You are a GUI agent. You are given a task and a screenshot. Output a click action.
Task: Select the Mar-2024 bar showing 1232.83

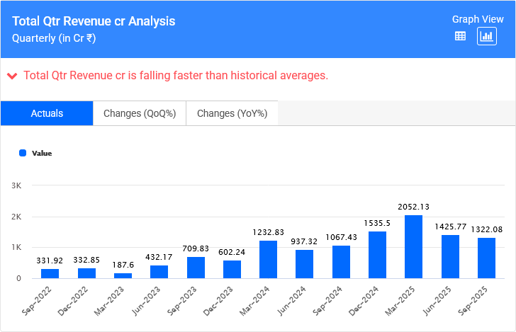coord(269,260)
